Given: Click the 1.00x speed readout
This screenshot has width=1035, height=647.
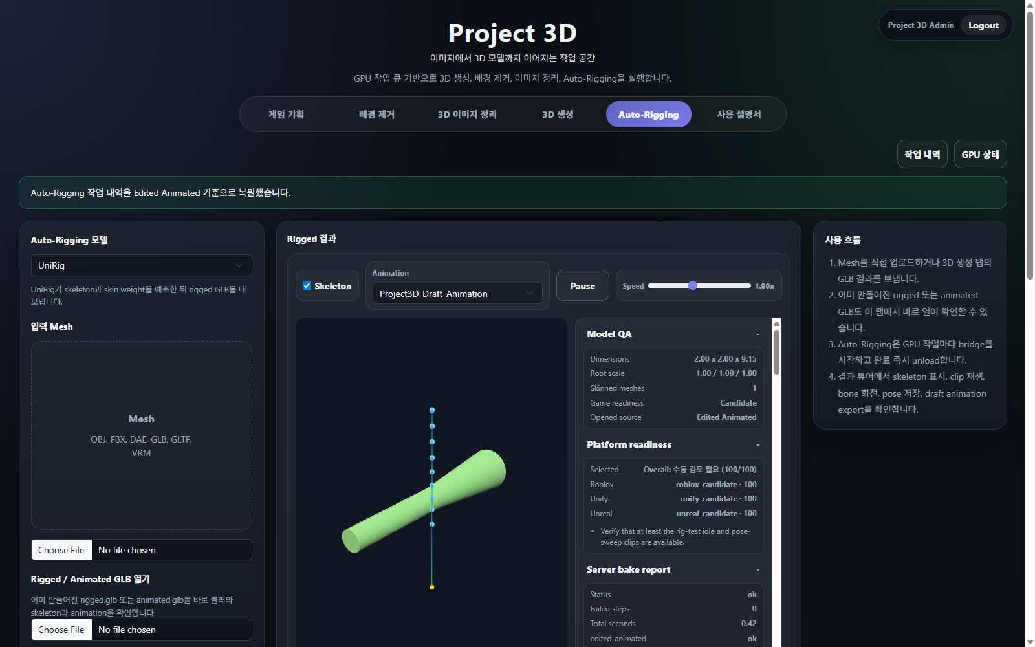Looking at the screenshot, I should point(765,286).
